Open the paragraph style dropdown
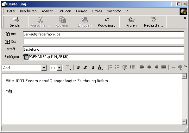Image resolution: width=189 pixels, height=133 pixels. coord(69,67)
